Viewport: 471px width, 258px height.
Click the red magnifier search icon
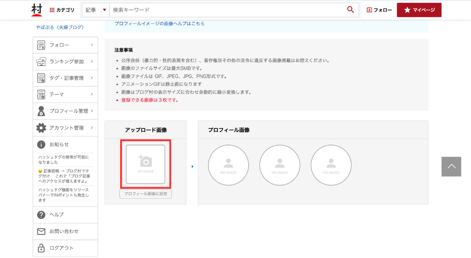[x=350, y=10]
